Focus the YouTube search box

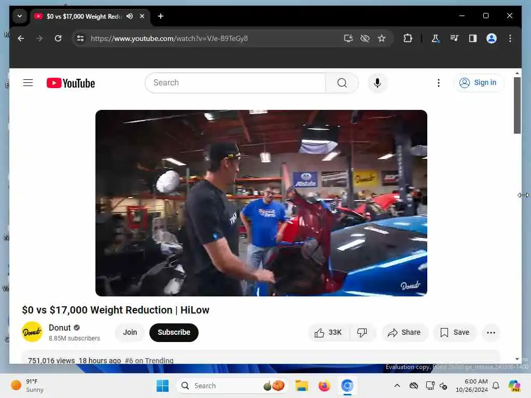(235, 83)
